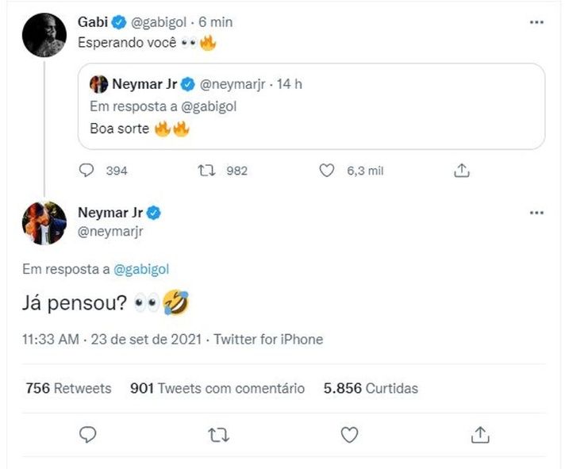View the 756 Retweets list

68,388
